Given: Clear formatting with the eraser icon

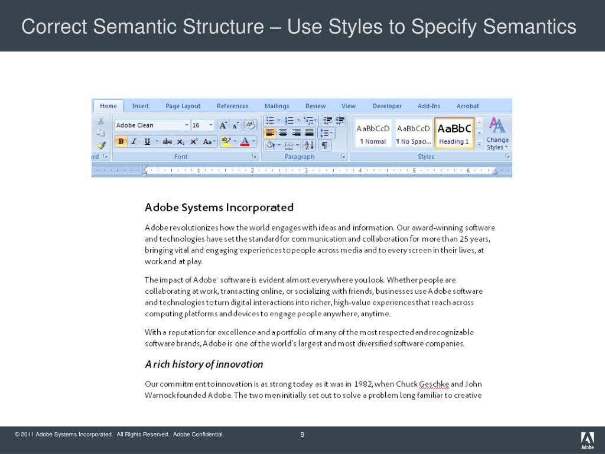Looking at the screenshot, I should [251, 125].
